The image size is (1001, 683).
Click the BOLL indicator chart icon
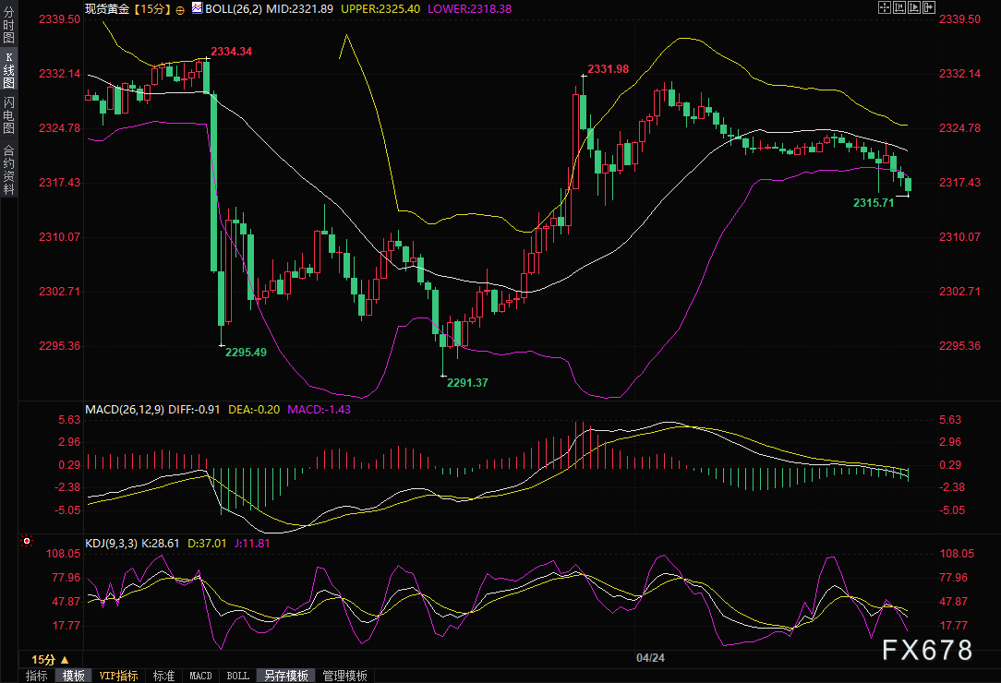pyautogui.click(x=197, y=7)
